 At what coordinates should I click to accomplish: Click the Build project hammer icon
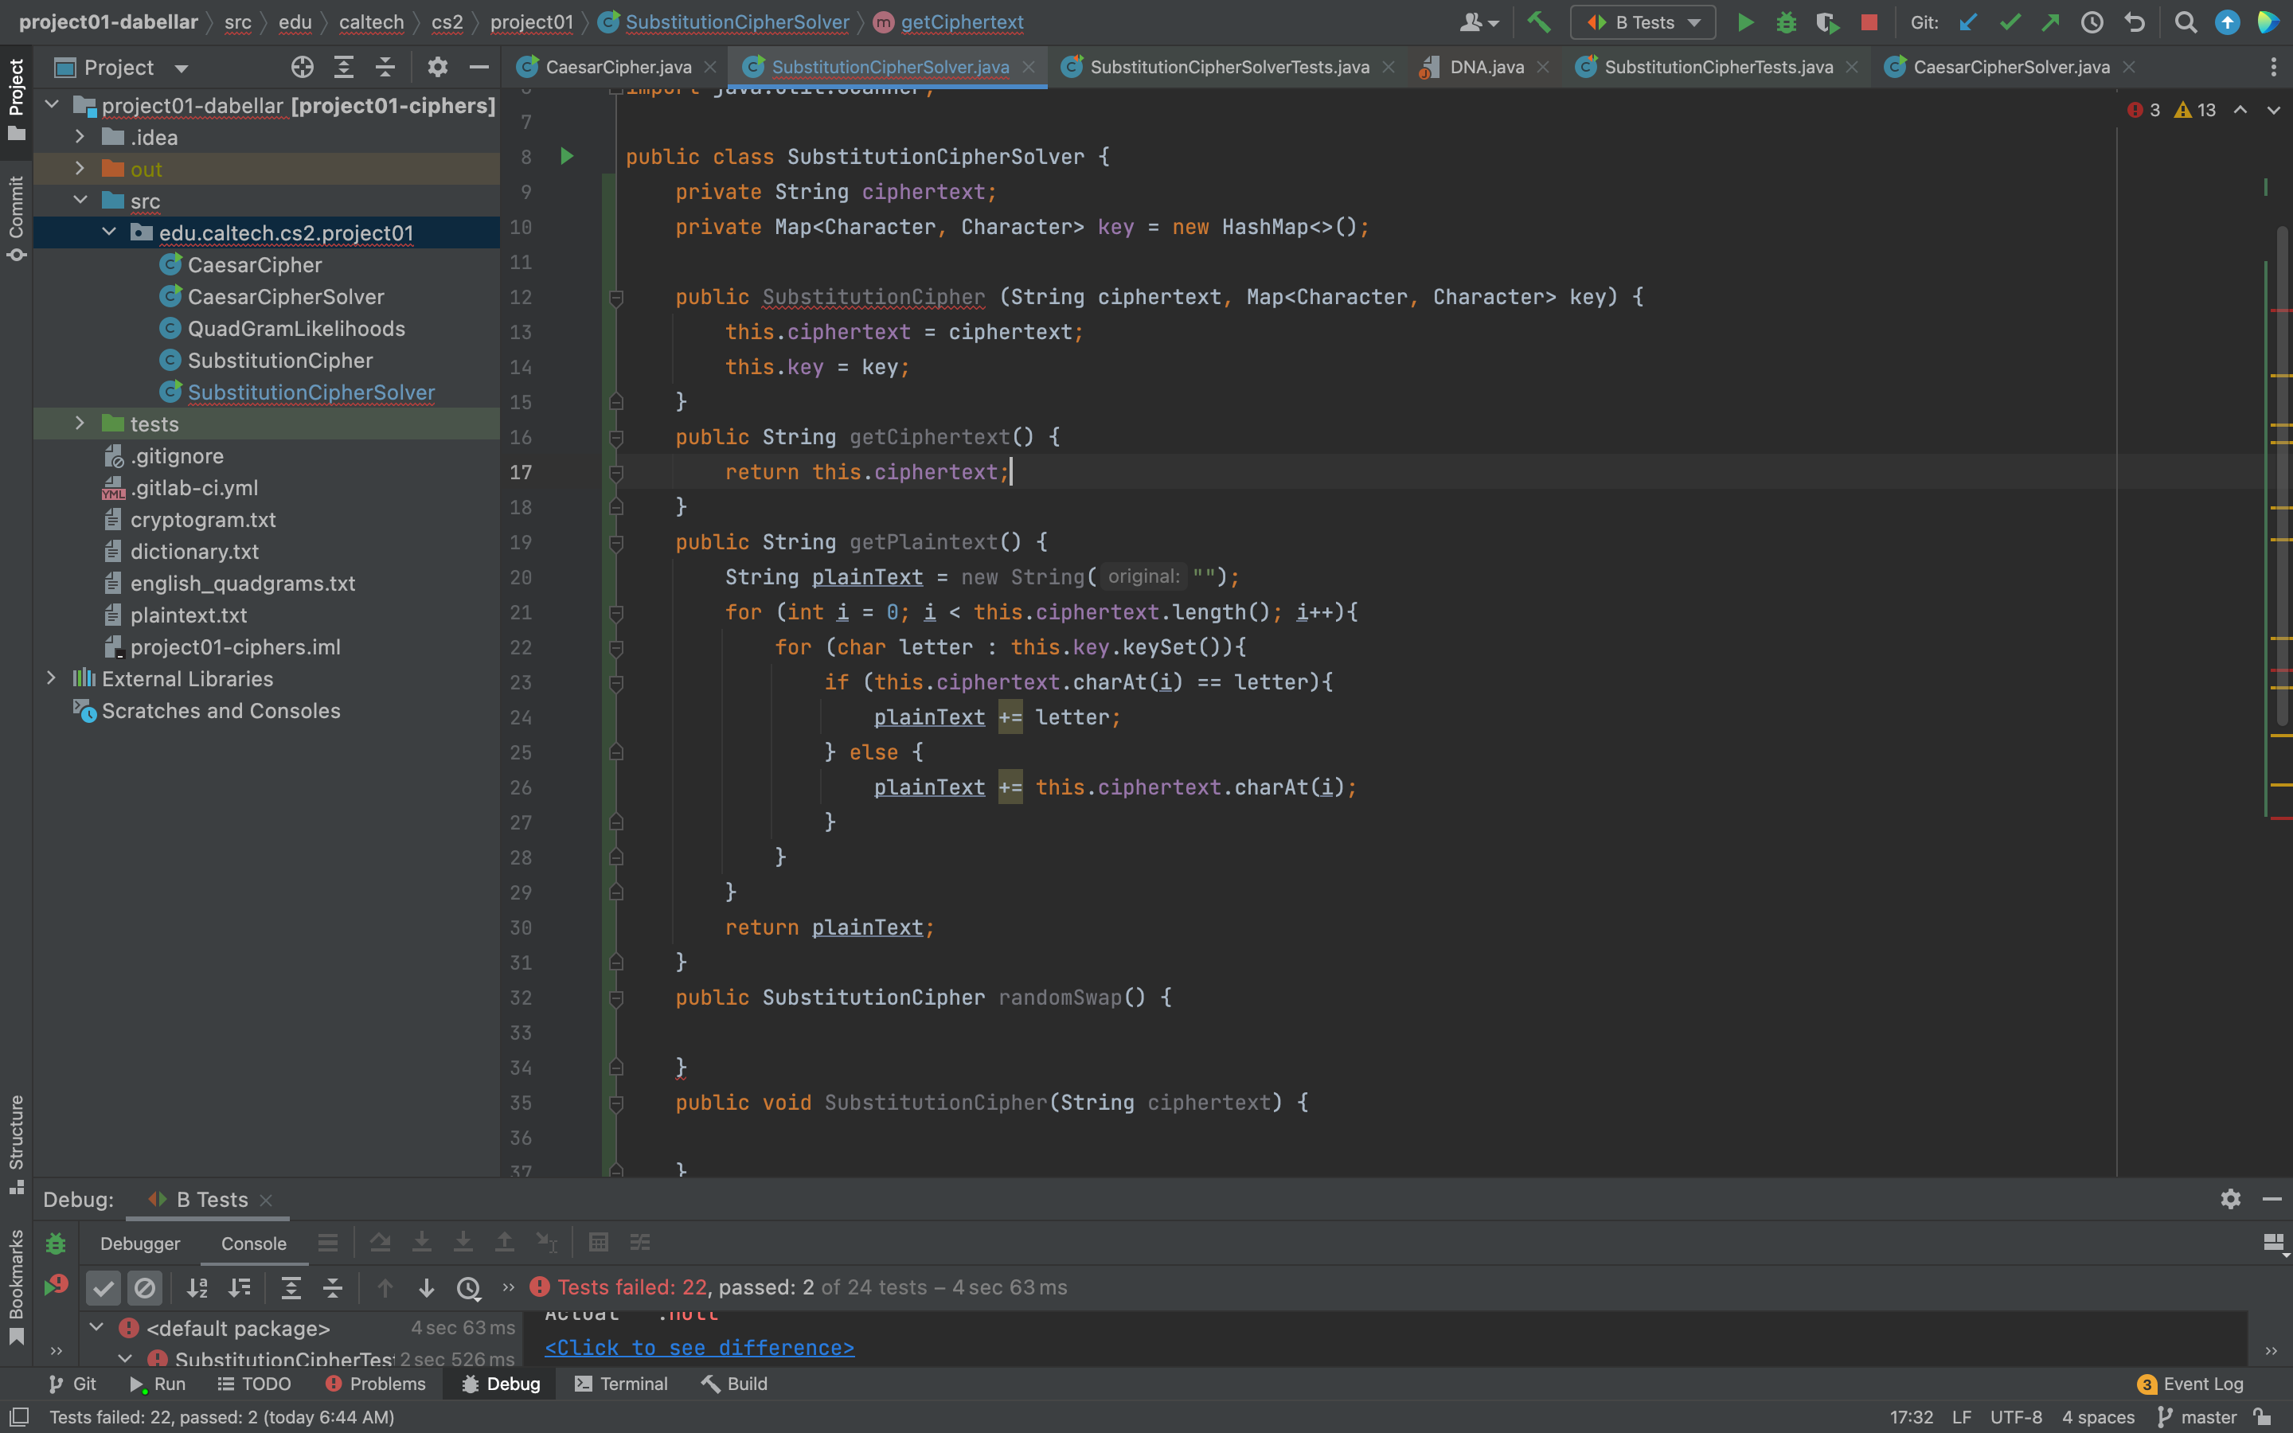(1539, 21)
